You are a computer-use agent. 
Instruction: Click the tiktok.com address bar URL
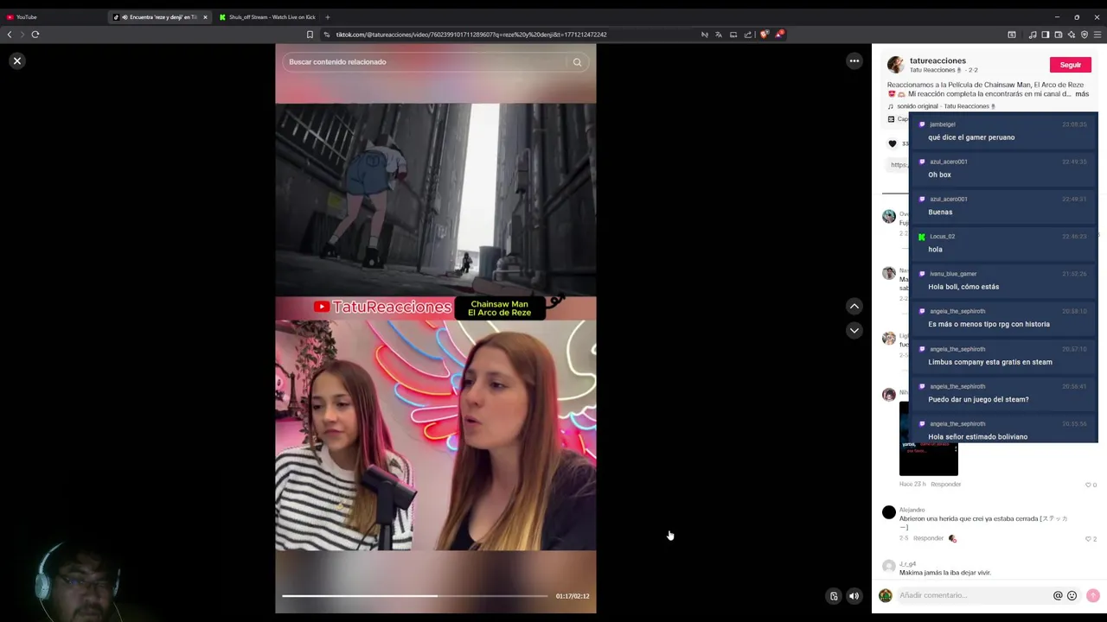[471, 35]
